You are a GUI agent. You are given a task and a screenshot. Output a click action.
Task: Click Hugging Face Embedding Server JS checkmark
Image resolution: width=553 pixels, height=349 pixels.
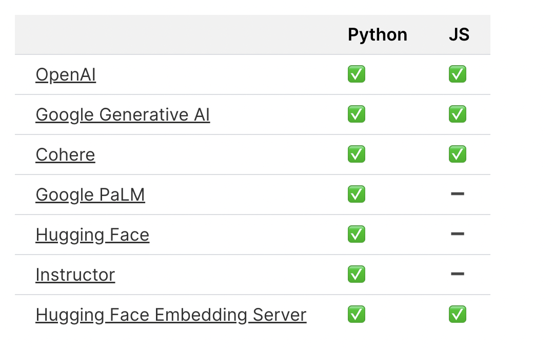(457, 315)
